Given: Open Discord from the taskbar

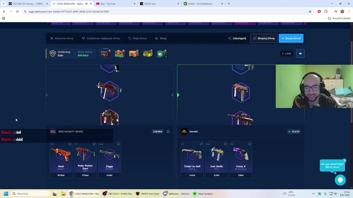Looking at the screenshot, I should [x=176, y=194].
